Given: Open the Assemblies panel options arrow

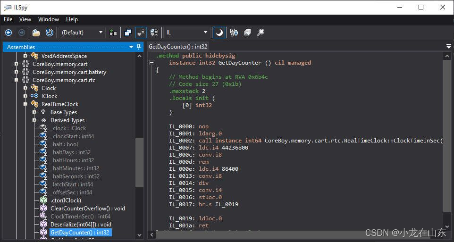Looking at the screenshot, I should coord(131,47).
